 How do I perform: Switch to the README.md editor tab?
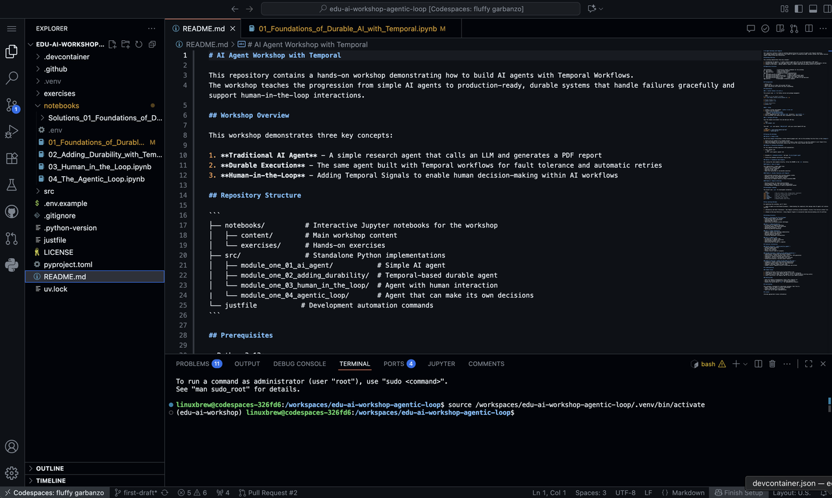pos(203,29)
